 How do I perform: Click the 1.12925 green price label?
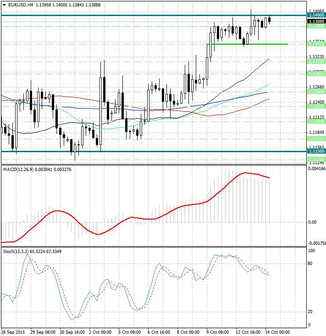[316, 74]
